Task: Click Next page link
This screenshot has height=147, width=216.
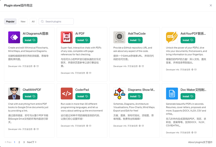Action: tap(32, 142)
